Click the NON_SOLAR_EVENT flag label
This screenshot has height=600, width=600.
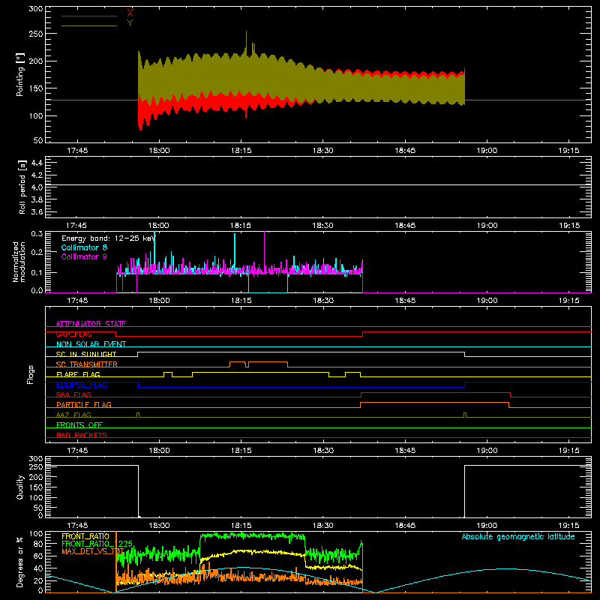[91, 344]
